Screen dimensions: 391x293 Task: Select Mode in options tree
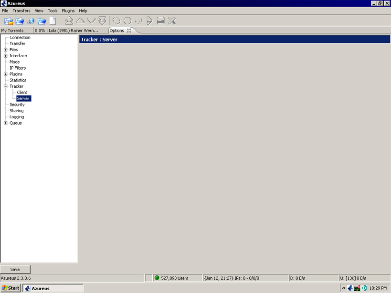click(14, 62)
